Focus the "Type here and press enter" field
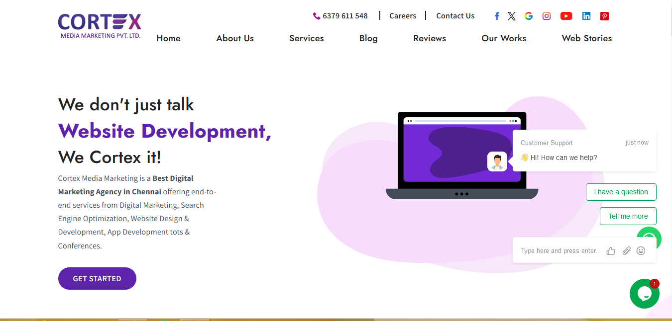The width and height of the screenshot is (672, 321). click(x=560, y=251)
